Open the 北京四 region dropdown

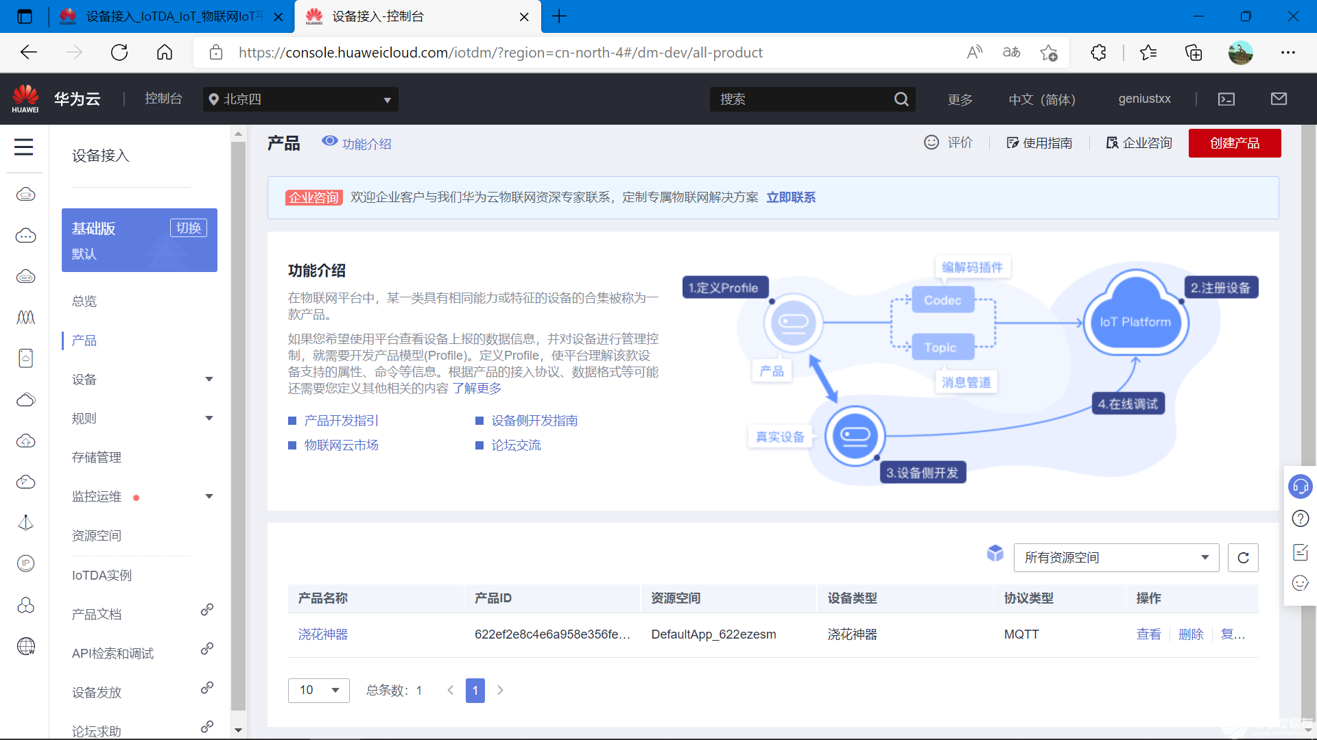(x=300, y=99)
